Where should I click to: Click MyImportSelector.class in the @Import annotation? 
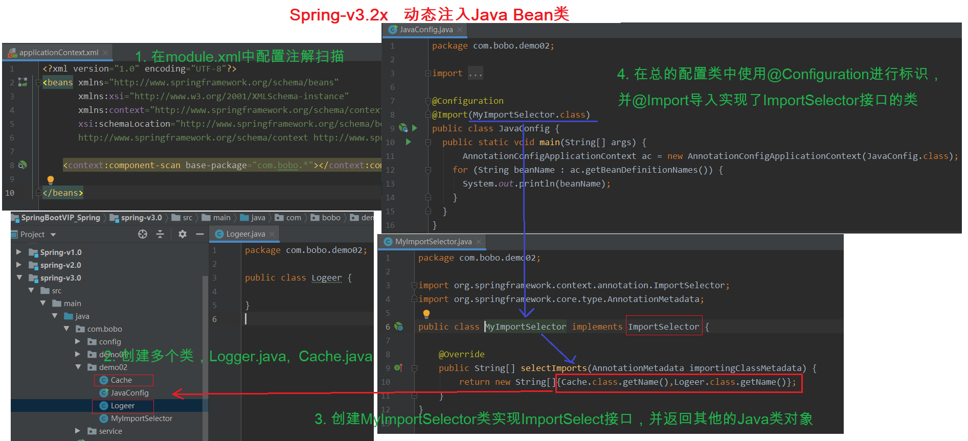[x=529, y=114]
